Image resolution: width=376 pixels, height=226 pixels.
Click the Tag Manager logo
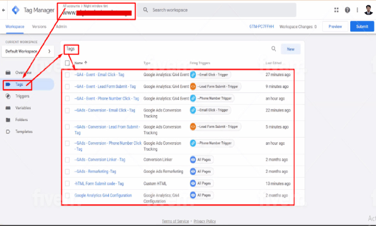[x=16, y=10]
